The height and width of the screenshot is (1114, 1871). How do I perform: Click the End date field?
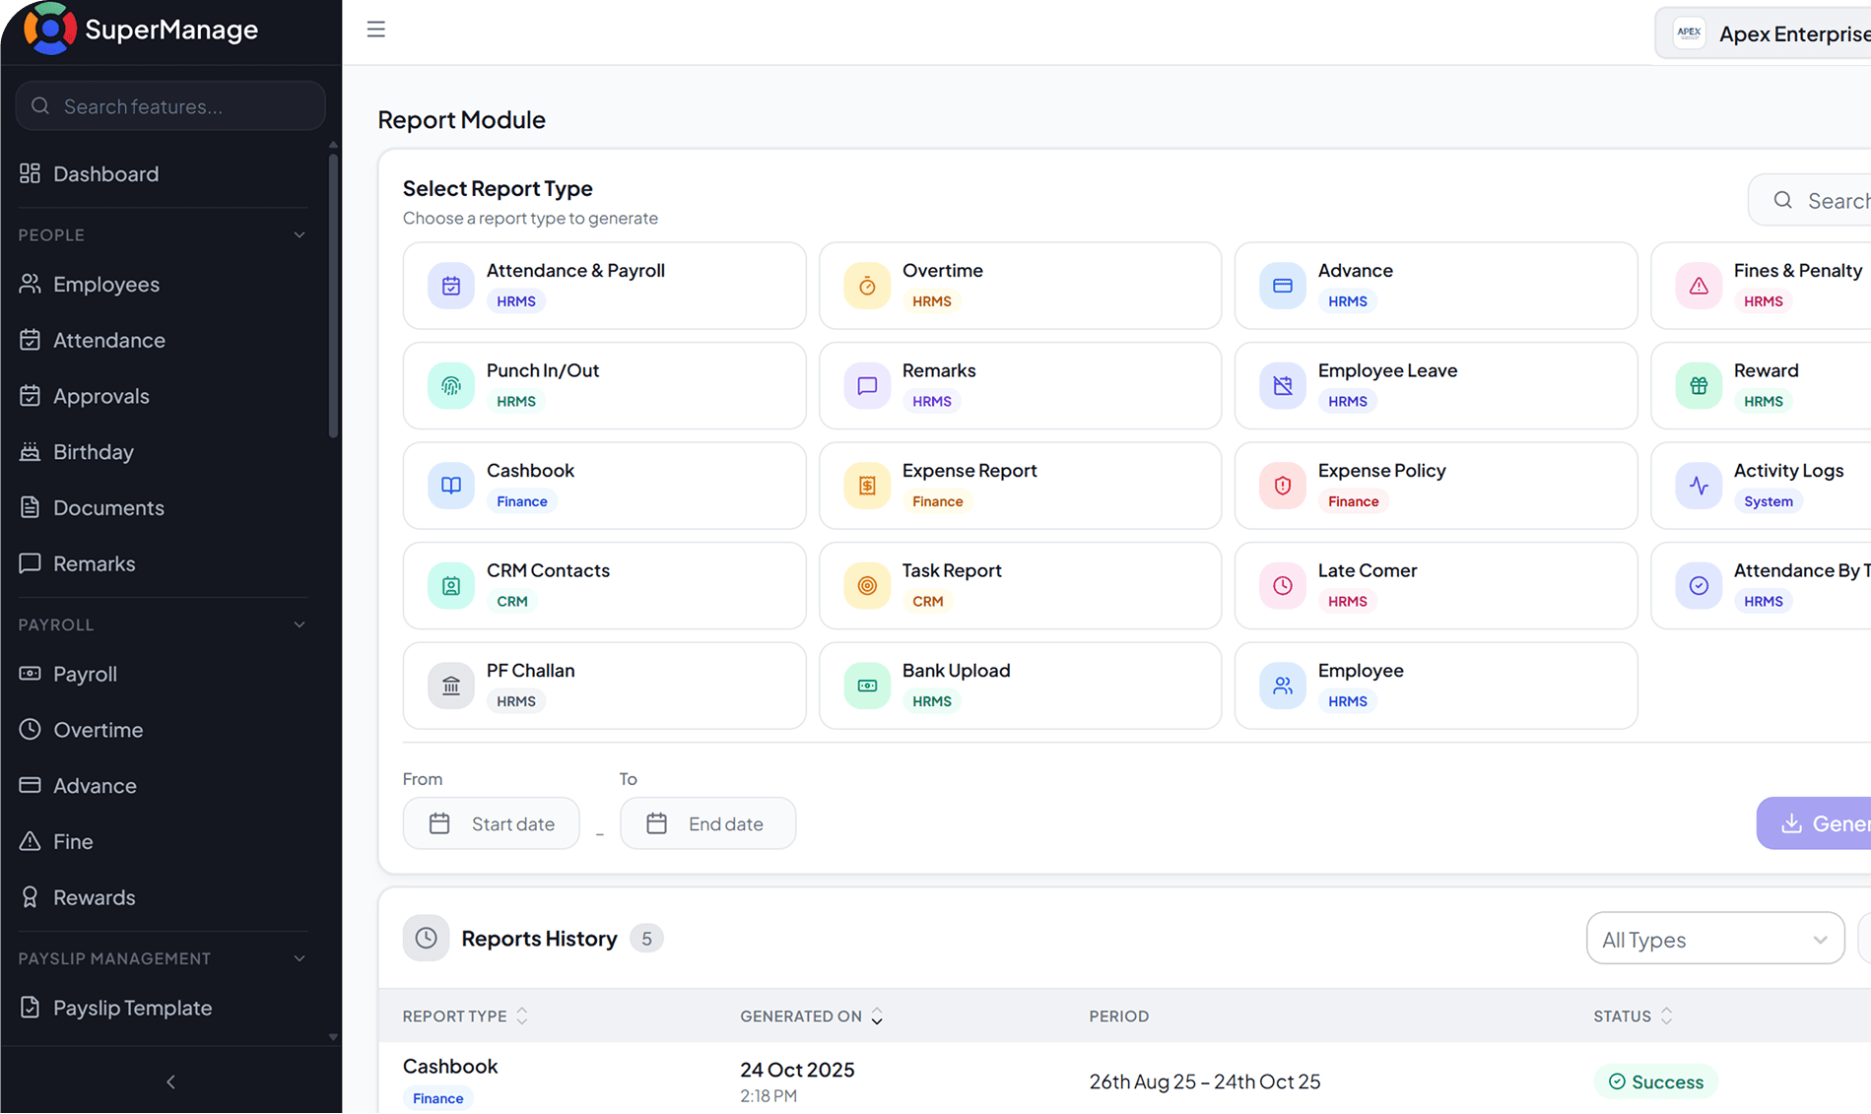pyautogui.click(x=707, y=823)
